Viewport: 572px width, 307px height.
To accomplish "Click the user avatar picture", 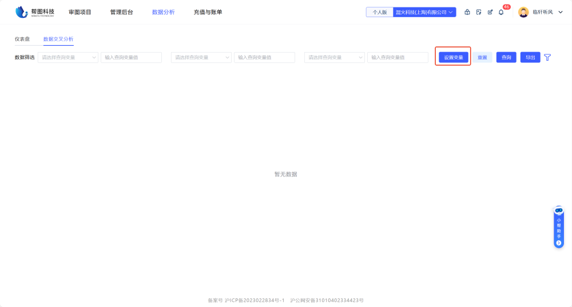I will [523, 12].
